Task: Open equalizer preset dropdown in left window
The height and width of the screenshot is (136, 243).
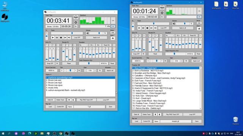Action: click(x=84, y=45)
